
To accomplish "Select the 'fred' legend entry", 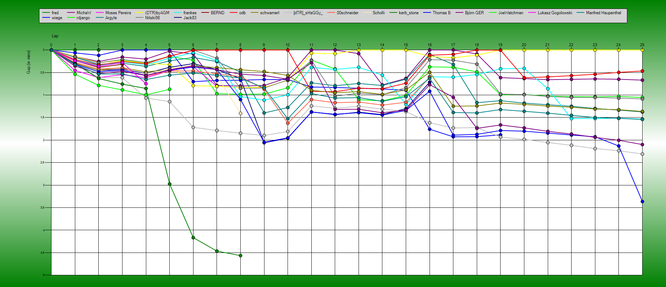I will click(x=55, y=13).
